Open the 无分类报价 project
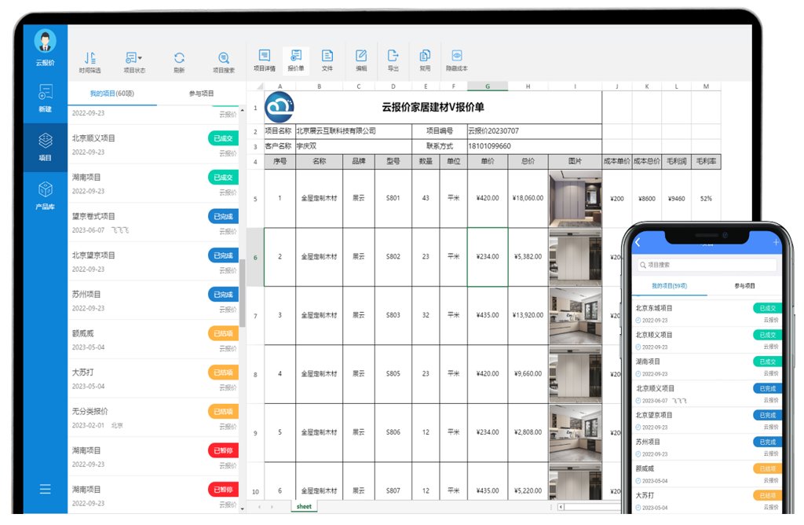Screen dimensions: 804x525 point(153,418)
